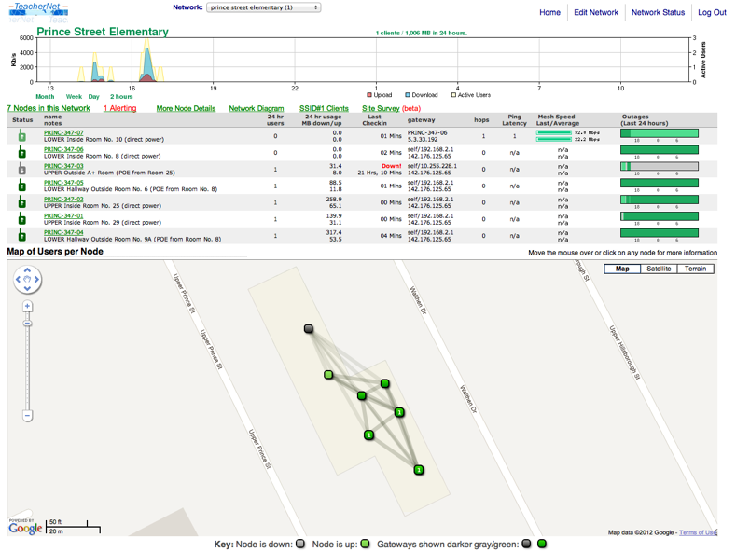Toggle the Download legend series
This screenshot has height=552, width=736.
tap(422, 95)
